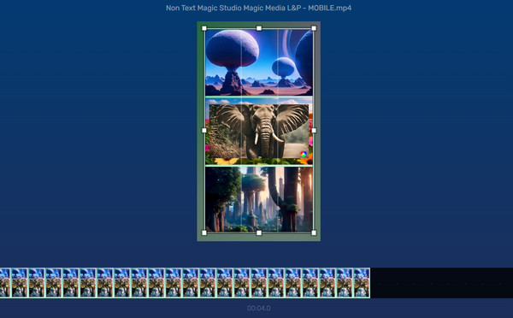Click the bottom-center crop handle
Screen dimensions: 513x318
pos(259,233)
